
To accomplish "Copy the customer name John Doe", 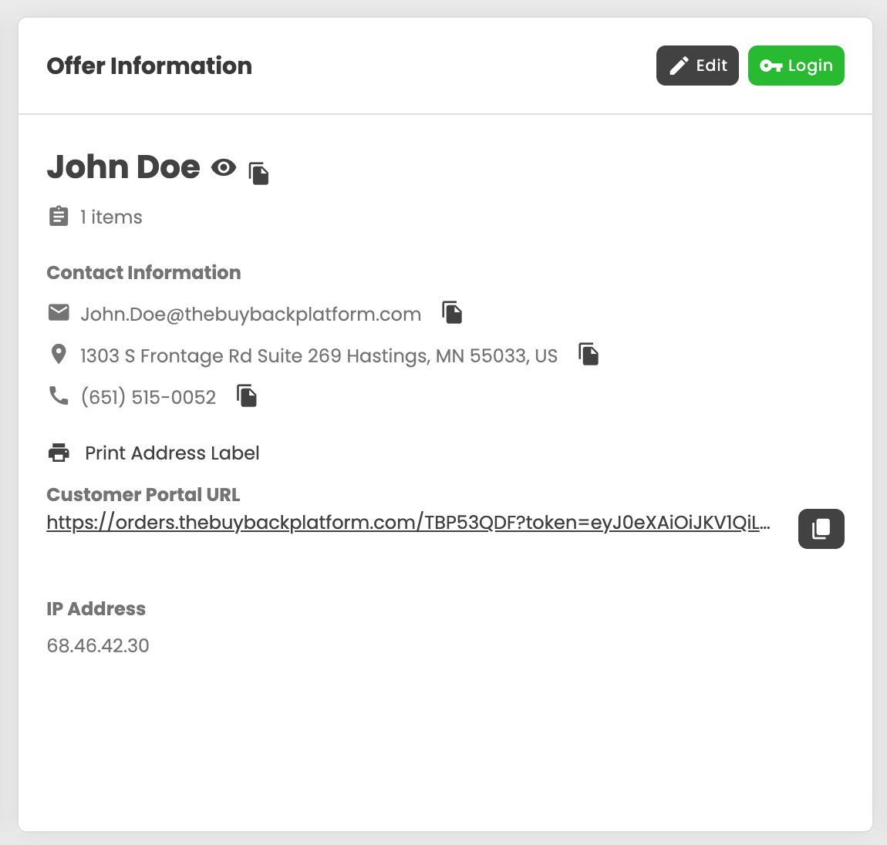I will pos(258,173).
